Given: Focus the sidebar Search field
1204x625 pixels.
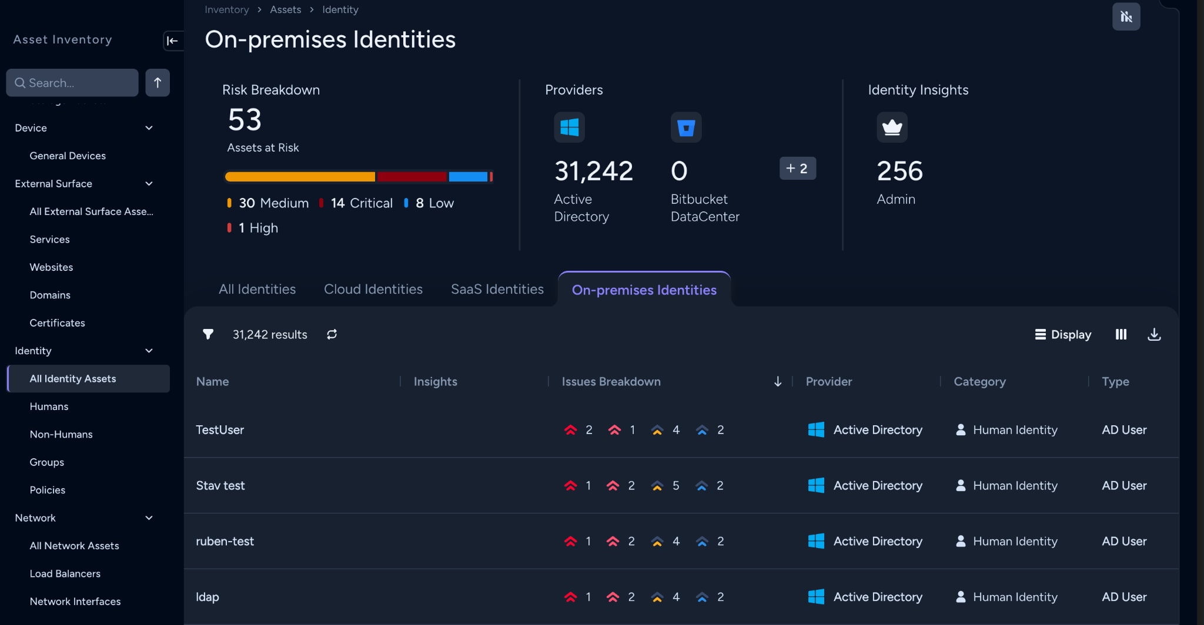Looking at the screenshot, I should [72, 83].
